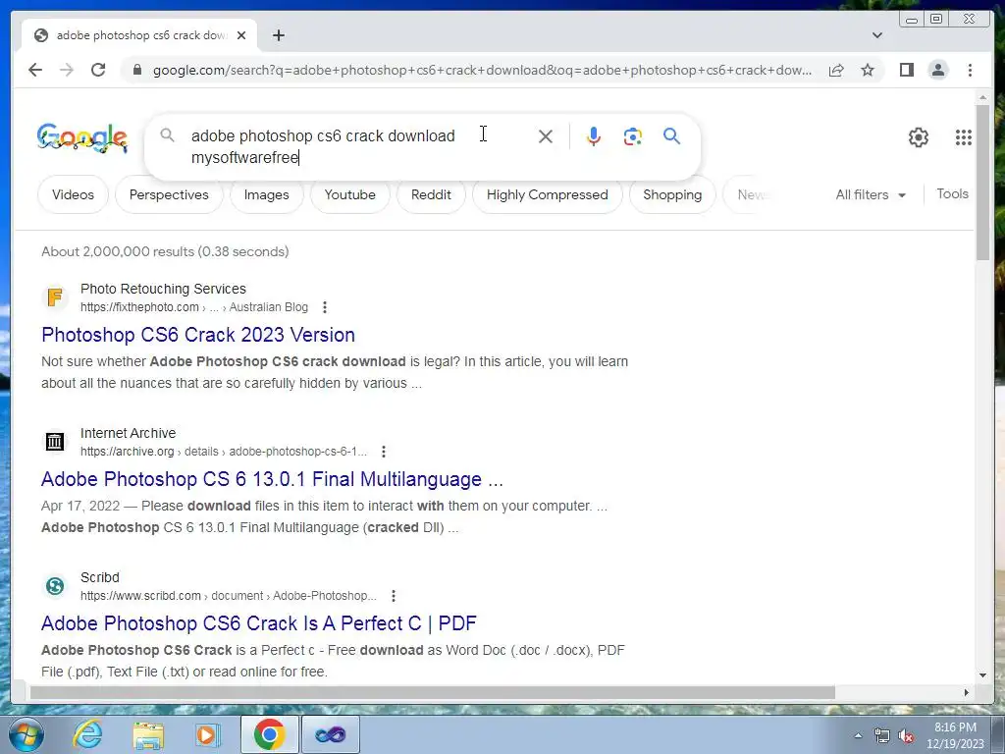Open more options for archive.org result
Screen dimensions: 1005x754
click(x=384, y=452)
